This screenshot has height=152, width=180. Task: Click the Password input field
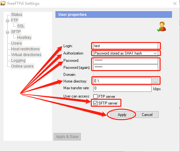click(x=126, y=61)
